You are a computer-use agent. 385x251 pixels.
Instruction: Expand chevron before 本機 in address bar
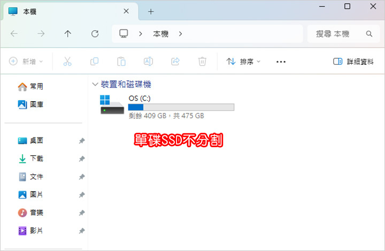[x=141, y=34]
